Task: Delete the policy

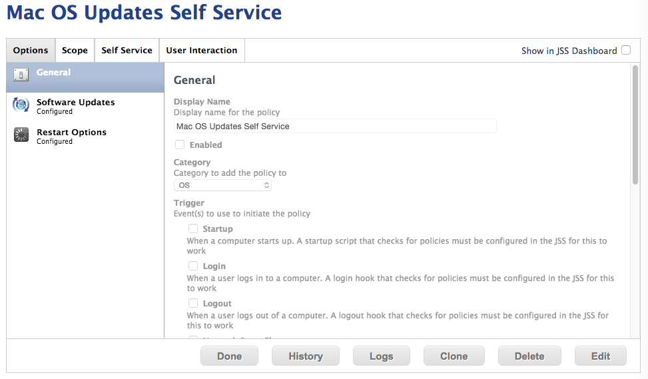Action: click(529, 356)
